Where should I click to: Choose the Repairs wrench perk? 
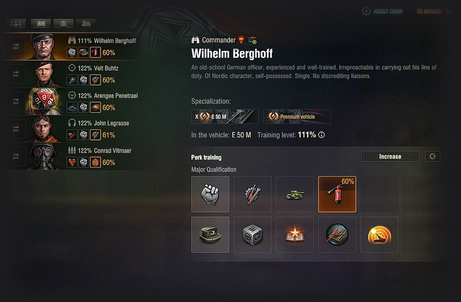[252, 194]
